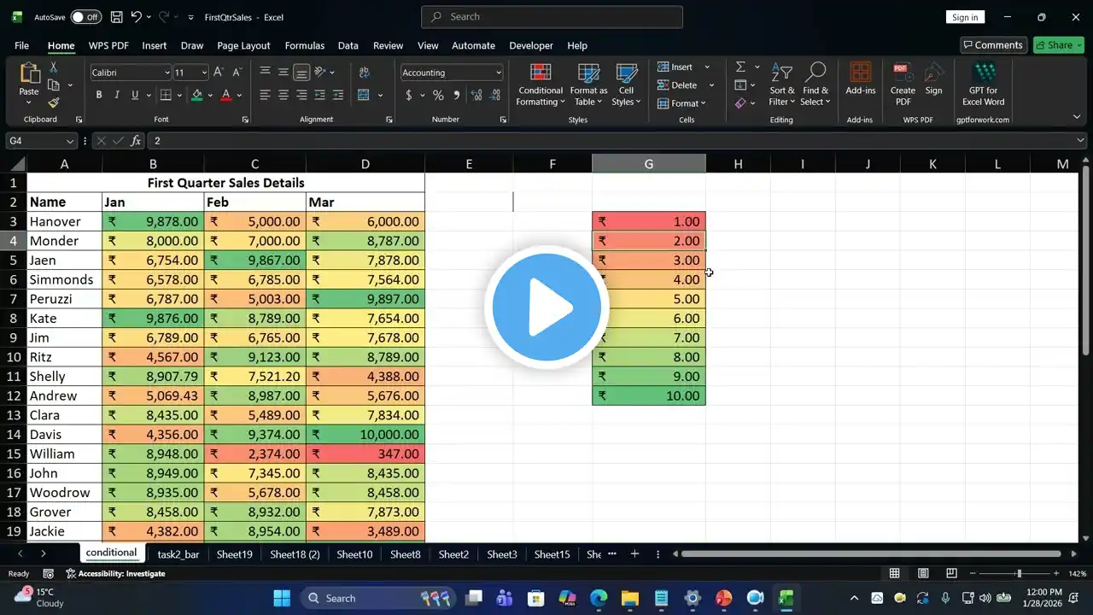Click the Align Left icon
Image resolution: width=1093 pixels, height=615 pixels.
pos(266,95)
